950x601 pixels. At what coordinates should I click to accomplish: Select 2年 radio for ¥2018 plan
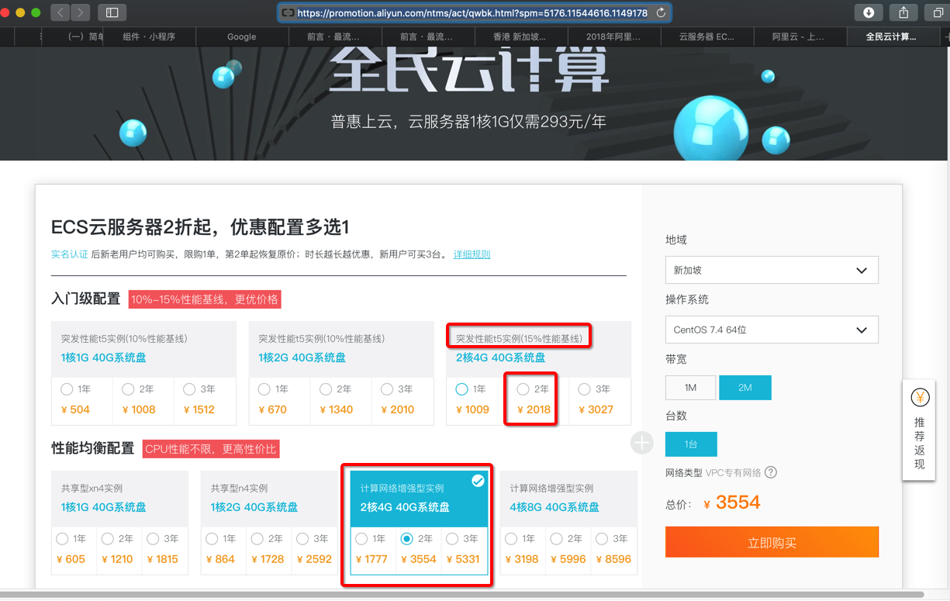[523, 389]
